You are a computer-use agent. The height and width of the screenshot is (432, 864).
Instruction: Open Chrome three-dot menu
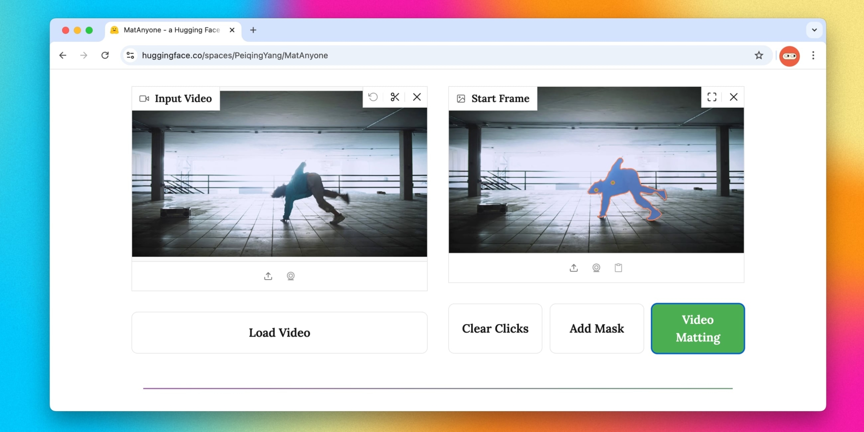coord(813,55)
